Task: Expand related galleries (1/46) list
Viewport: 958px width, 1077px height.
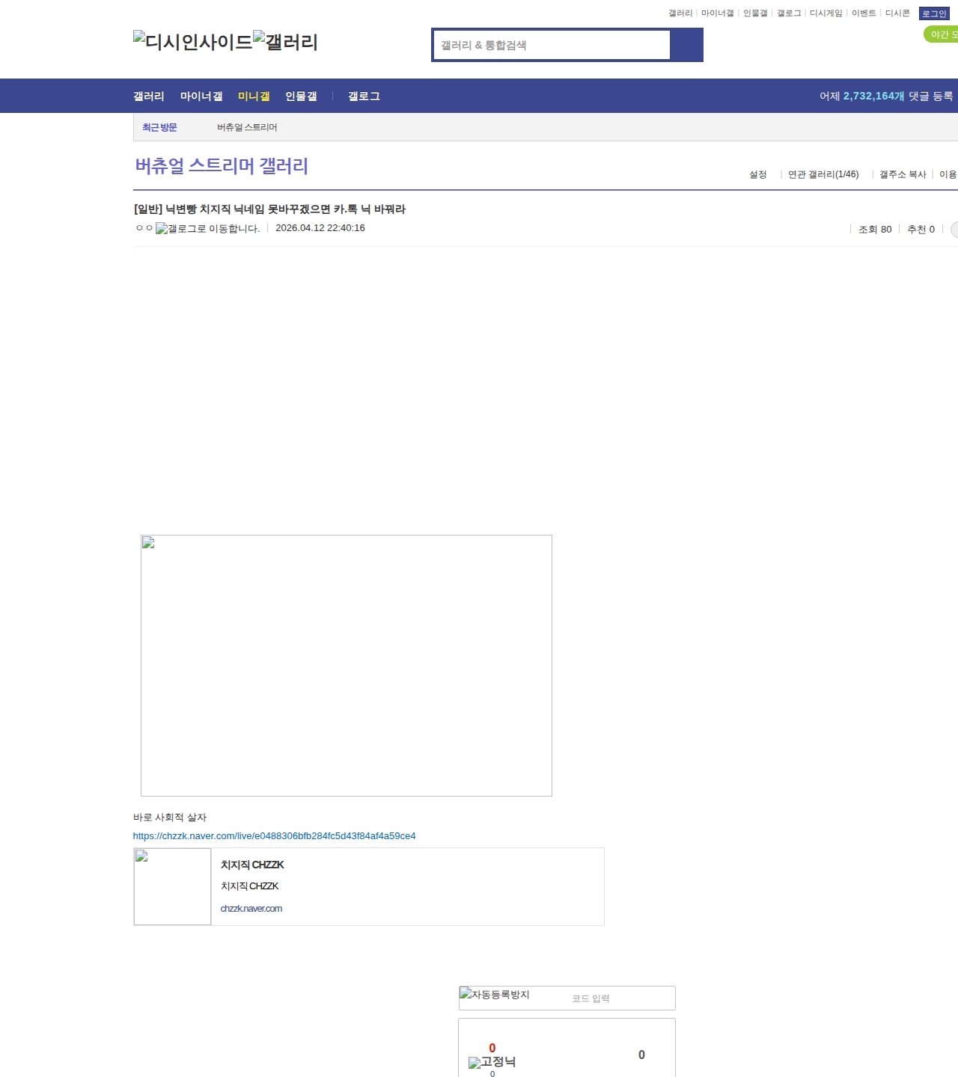Action: click(823, 174)
